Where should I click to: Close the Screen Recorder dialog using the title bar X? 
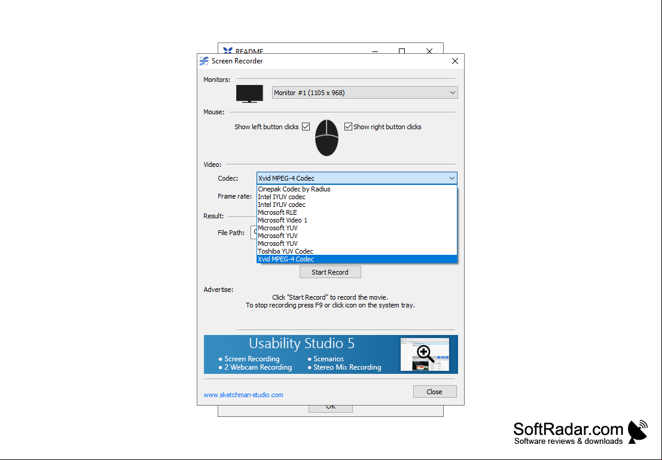[455, 61]
